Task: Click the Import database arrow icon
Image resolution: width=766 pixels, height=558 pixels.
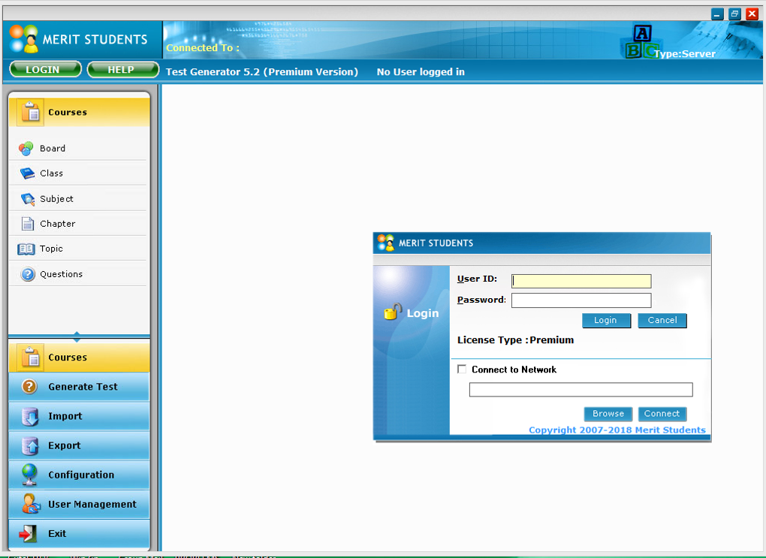Action: pyautogui.click(x=30, y=416)
